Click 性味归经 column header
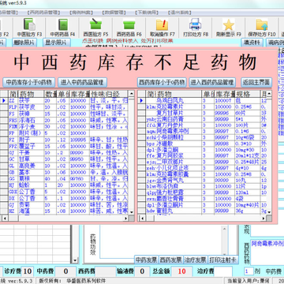284x284 pixels. click(109, 94)
